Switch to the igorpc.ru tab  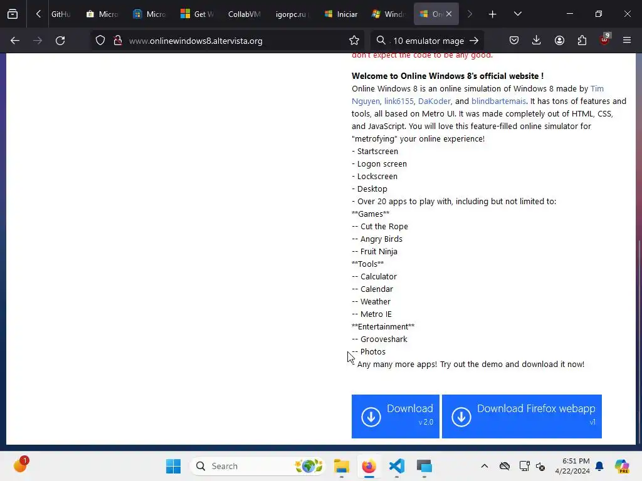(292, 14)
